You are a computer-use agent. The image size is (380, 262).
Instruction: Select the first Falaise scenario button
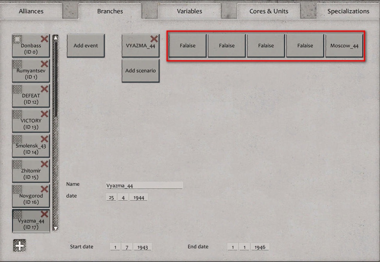[187, 45]
